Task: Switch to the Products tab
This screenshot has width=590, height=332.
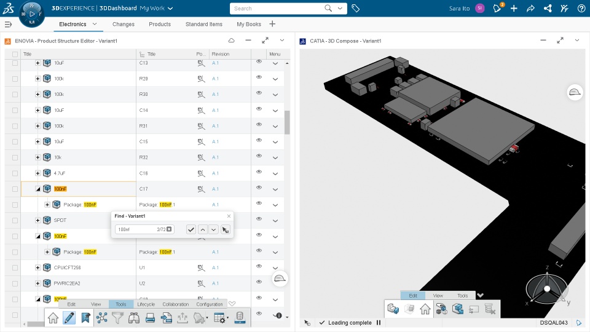Action: click(x=160, y=24)
